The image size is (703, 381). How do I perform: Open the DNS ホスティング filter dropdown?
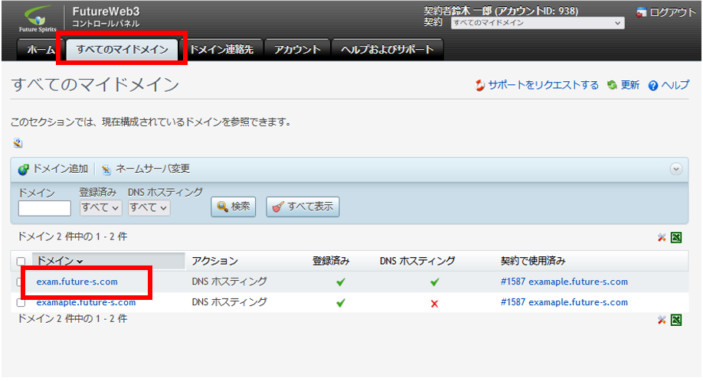tap(149, 208)
